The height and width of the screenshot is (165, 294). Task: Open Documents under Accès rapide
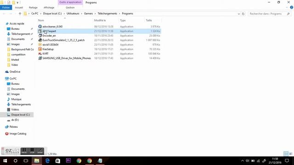pyautogui.click(x=18, y=39)
